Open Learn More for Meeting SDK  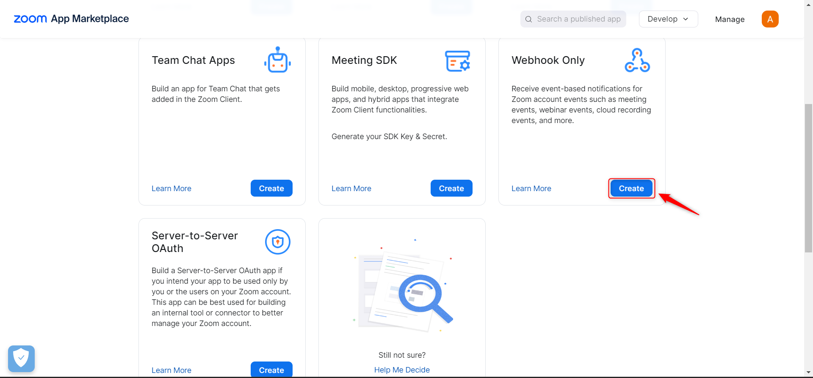pyautogui.click(x=351, y=189)
